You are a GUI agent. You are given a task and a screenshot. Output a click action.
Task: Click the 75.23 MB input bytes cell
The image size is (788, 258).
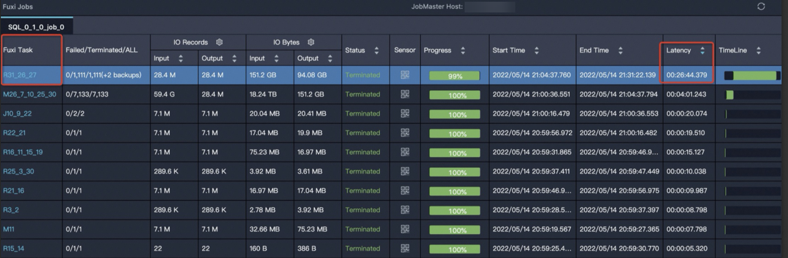pos(265,152)
